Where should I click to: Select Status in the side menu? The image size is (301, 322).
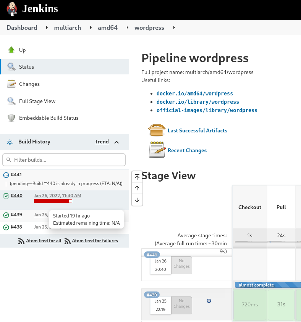pyautogui.click(x=26, y=67)
